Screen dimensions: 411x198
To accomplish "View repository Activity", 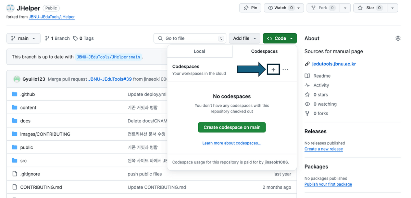I will click(x=321, y=85).
